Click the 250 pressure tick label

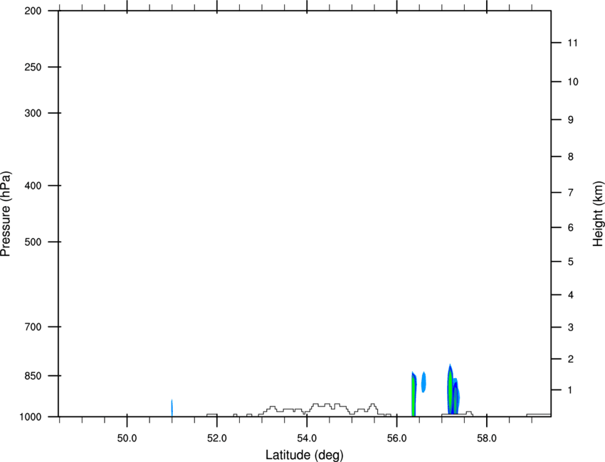point(33,67)
